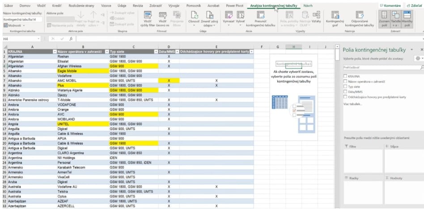Click the Stĺpce drop area
Screen dimensions: 424x209
click(404, 161)
